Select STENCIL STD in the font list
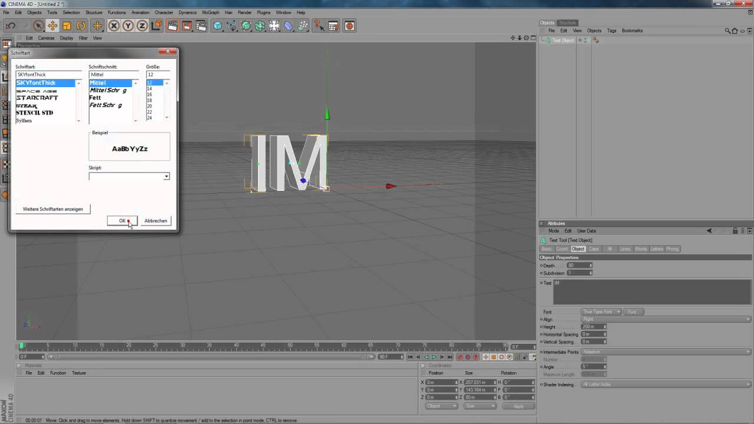This screenshot has height=424, width=754. (35, 113)
